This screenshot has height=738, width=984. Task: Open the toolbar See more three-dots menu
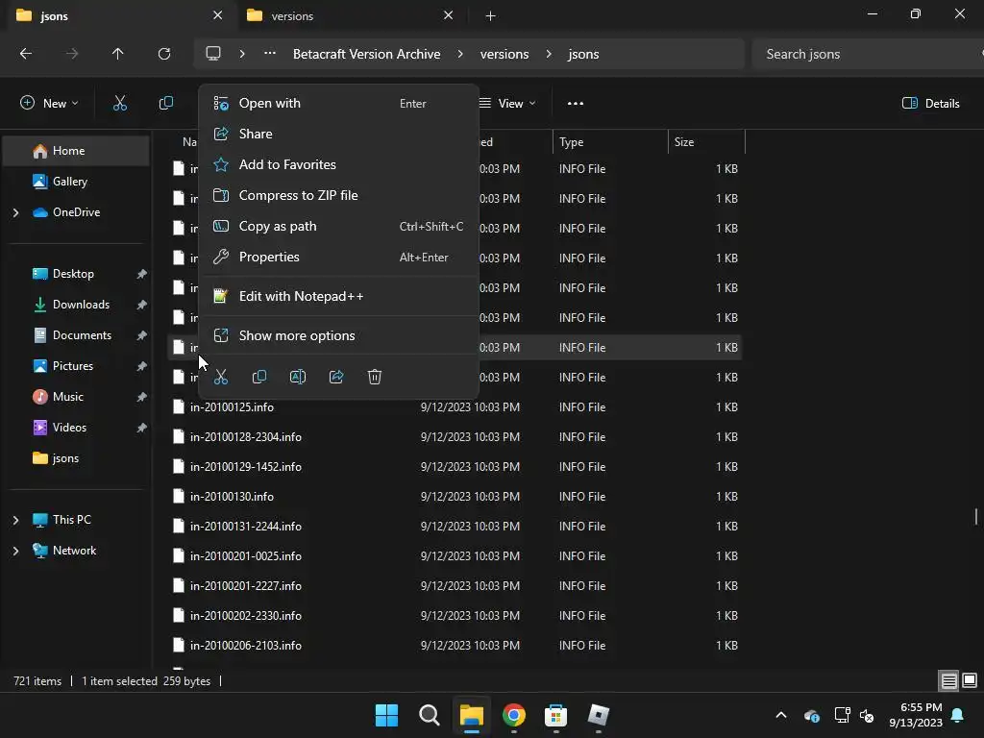click(x=576, y=104)
